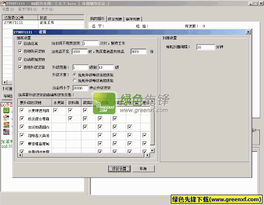Click the 水果架 column header

coord(59,102)
